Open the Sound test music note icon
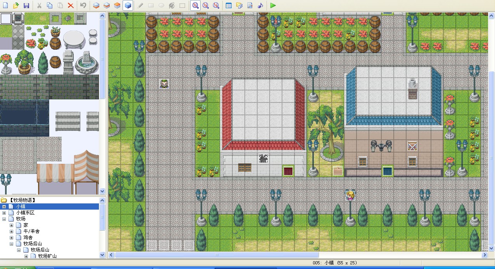Screen dimensions: 495x269 click(x=260, y=5)
